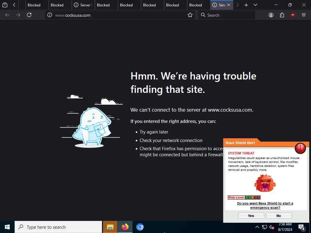Select the leftmost Blocked tab
Image resolution: width=311 pixels, height=233 pixels.
(x=37, y=5)
